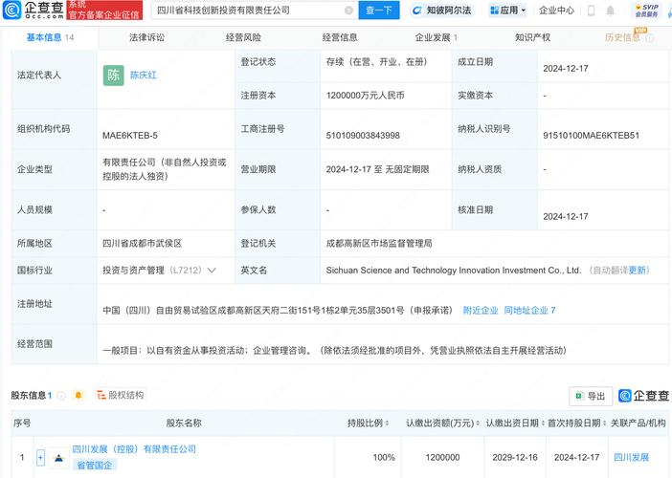Image resolution: width=672 pixels, height=478 pixels.
Task: Click the 100% shareholding cell
Action: pos(384,458)
